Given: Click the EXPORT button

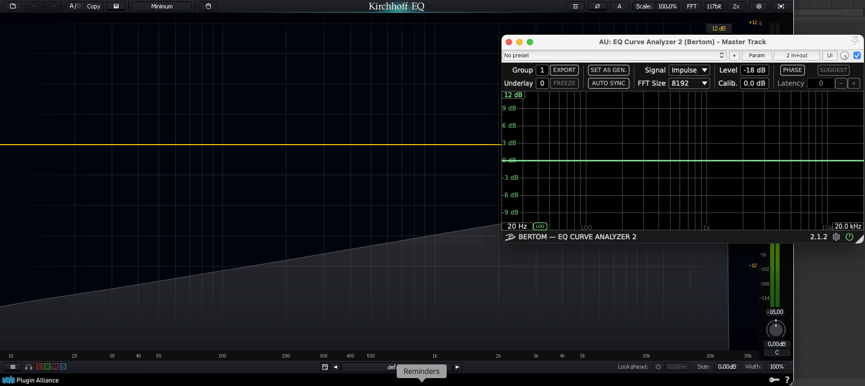Looking at the screenshot, I should (x=564, y=70).
